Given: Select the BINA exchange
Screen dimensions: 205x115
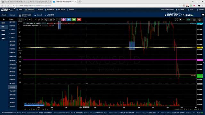Looking at the screenshot, I should [3, 23].
